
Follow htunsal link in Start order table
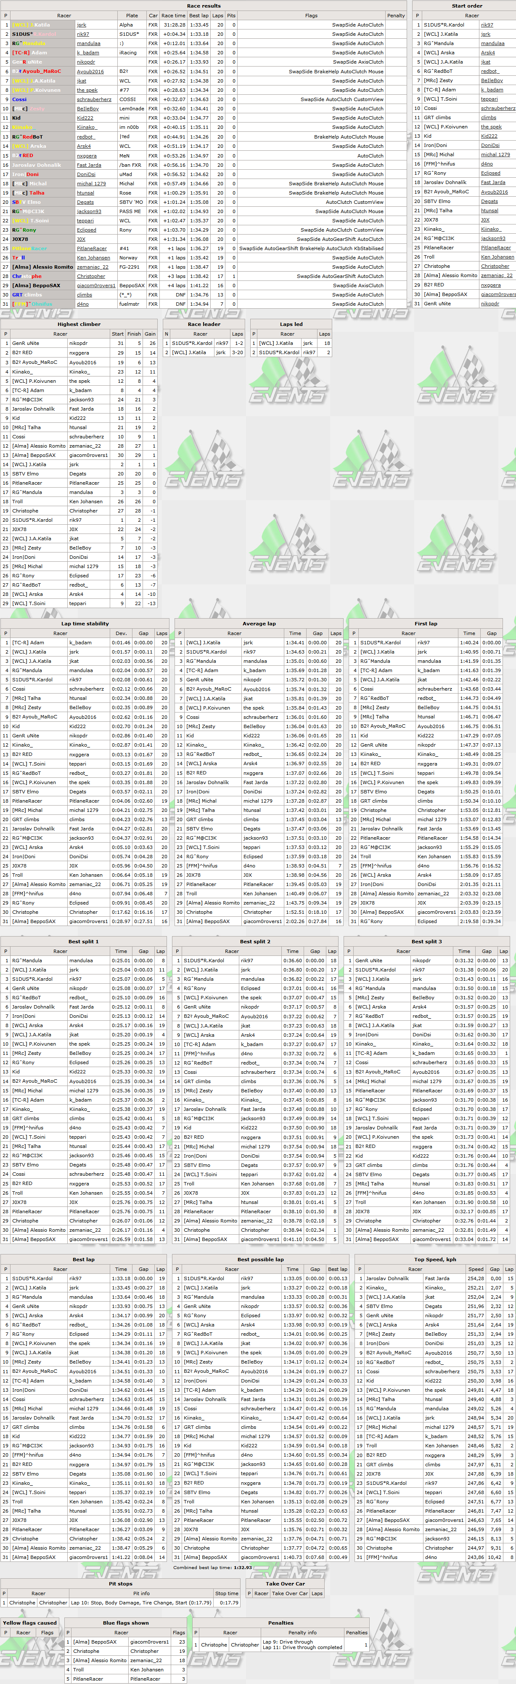pos(489,211)
